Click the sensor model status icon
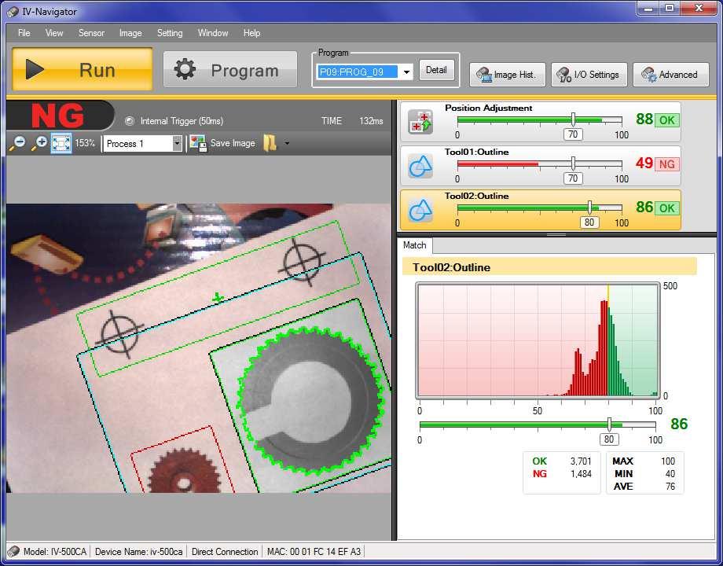 click(14, 551)
